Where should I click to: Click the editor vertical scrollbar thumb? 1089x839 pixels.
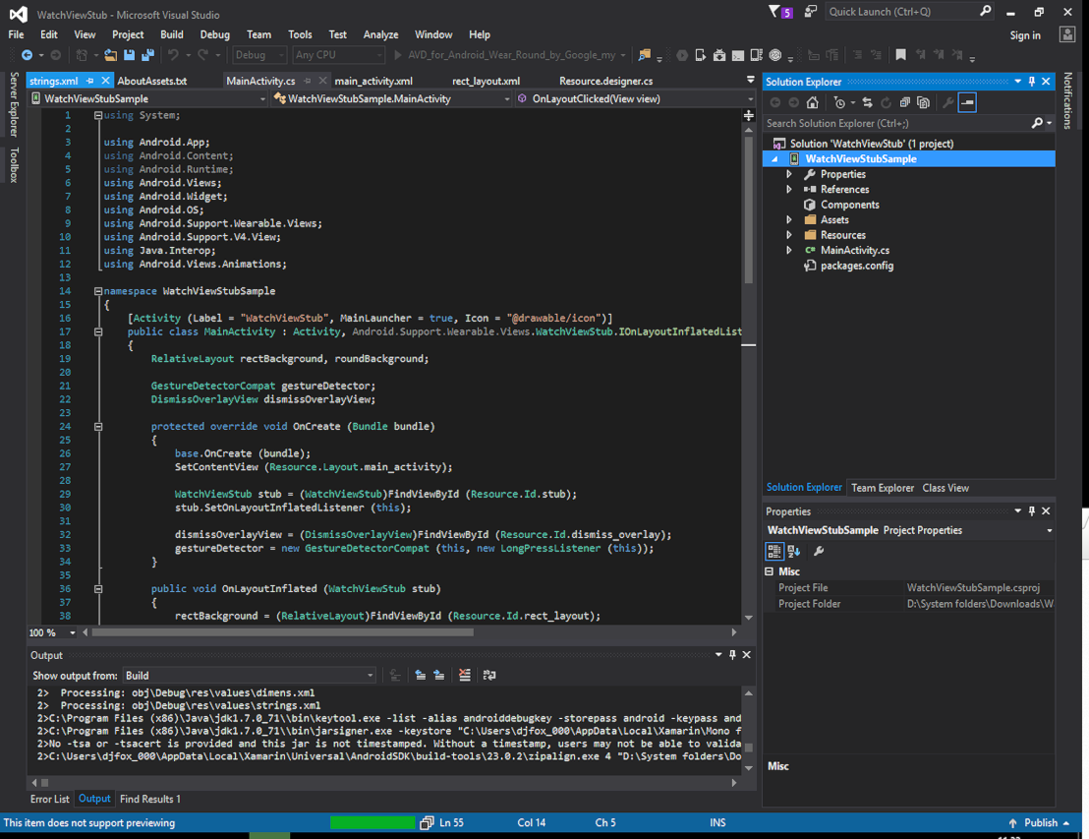(x=749, y=210)
